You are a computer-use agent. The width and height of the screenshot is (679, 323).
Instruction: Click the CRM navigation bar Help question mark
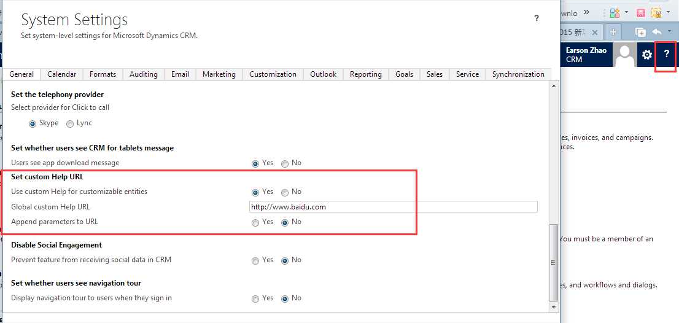click(x=667, y=55)
